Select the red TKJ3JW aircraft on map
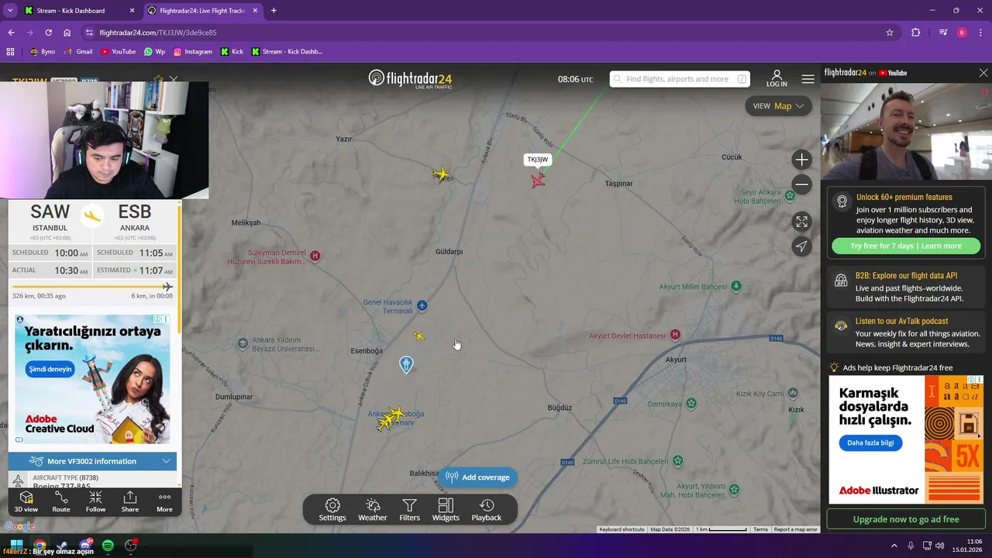Screen dimensions: 992x558 point(538,181)
